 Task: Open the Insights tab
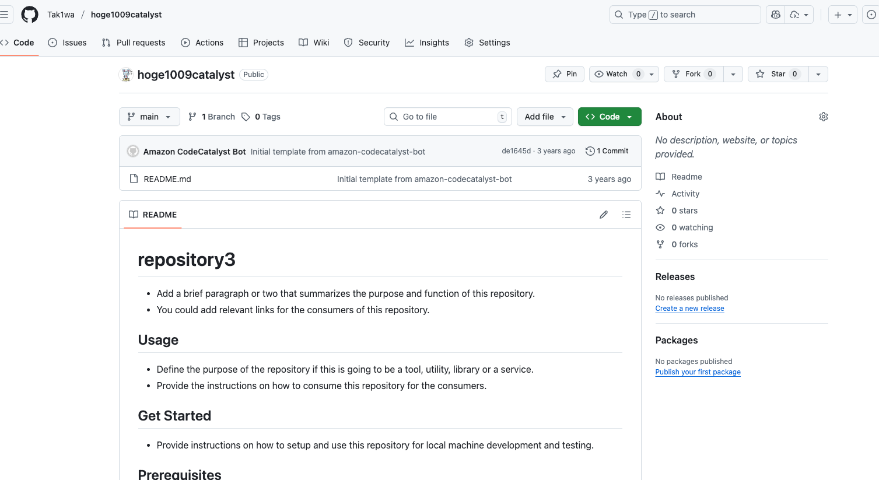(427, 43)
